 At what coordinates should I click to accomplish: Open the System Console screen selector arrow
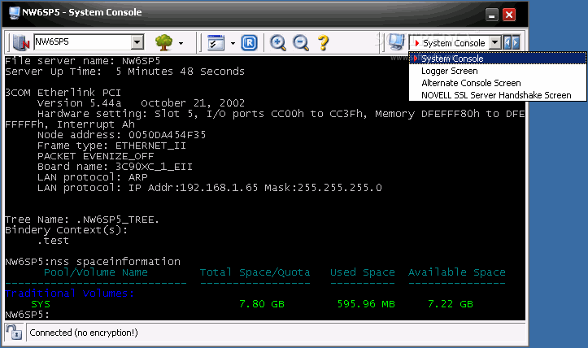(495, 42)
